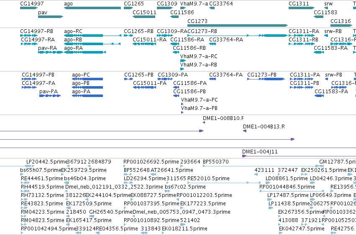Viewport: 356px width, 235px height.
Task: Click the pav gene label
Action: tap(43, 13)
